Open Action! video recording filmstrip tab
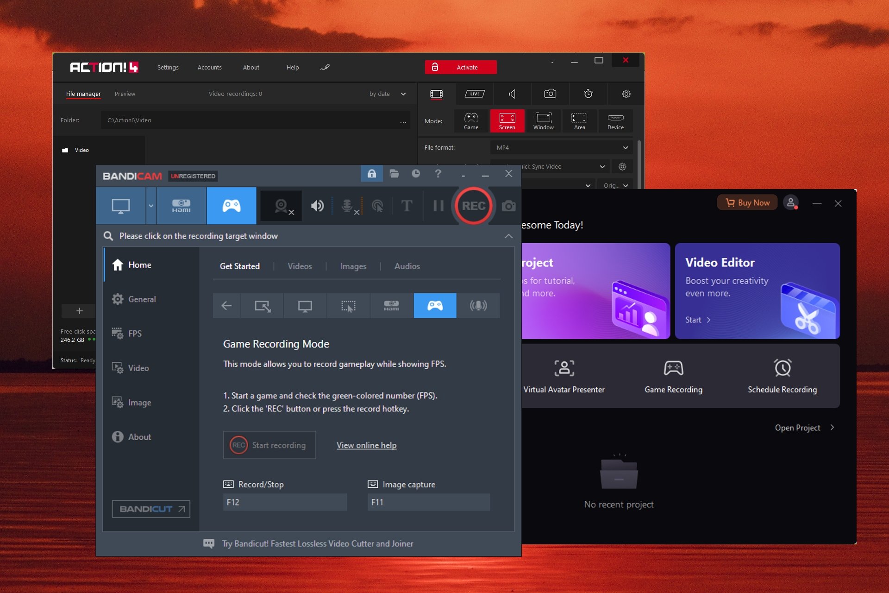Screen dimensions: 889x593 click(436, 94)
